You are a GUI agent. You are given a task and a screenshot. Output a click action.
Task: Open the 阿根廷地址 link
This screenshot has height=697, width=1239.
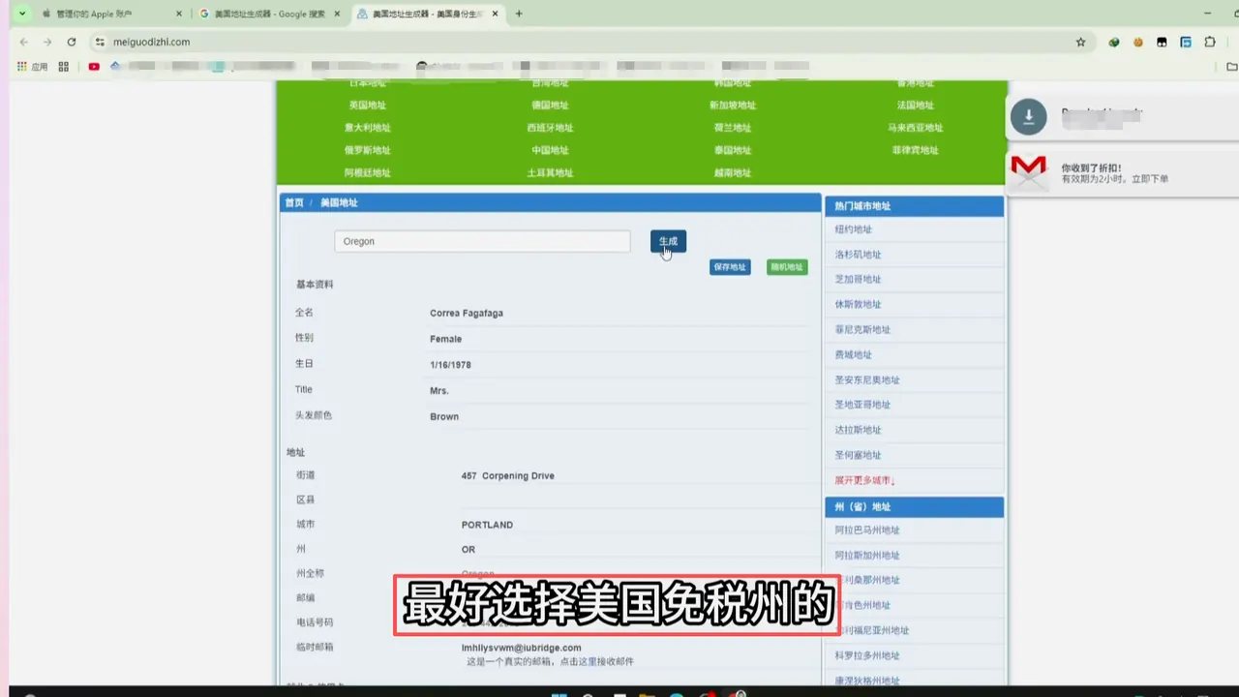(x=368, y=173)
